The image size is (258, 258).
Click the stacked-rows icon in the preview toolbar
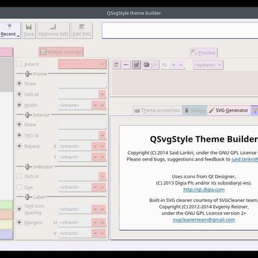116,65
